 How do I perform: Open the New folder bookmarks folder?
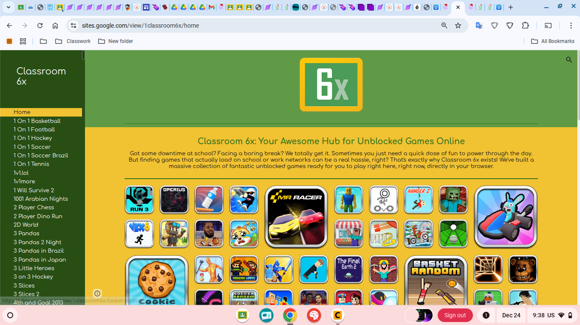click(116, 41)
